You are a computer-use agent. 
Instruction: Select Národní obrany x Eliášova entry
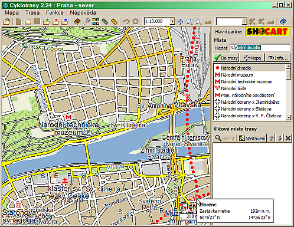click(250, 109)
